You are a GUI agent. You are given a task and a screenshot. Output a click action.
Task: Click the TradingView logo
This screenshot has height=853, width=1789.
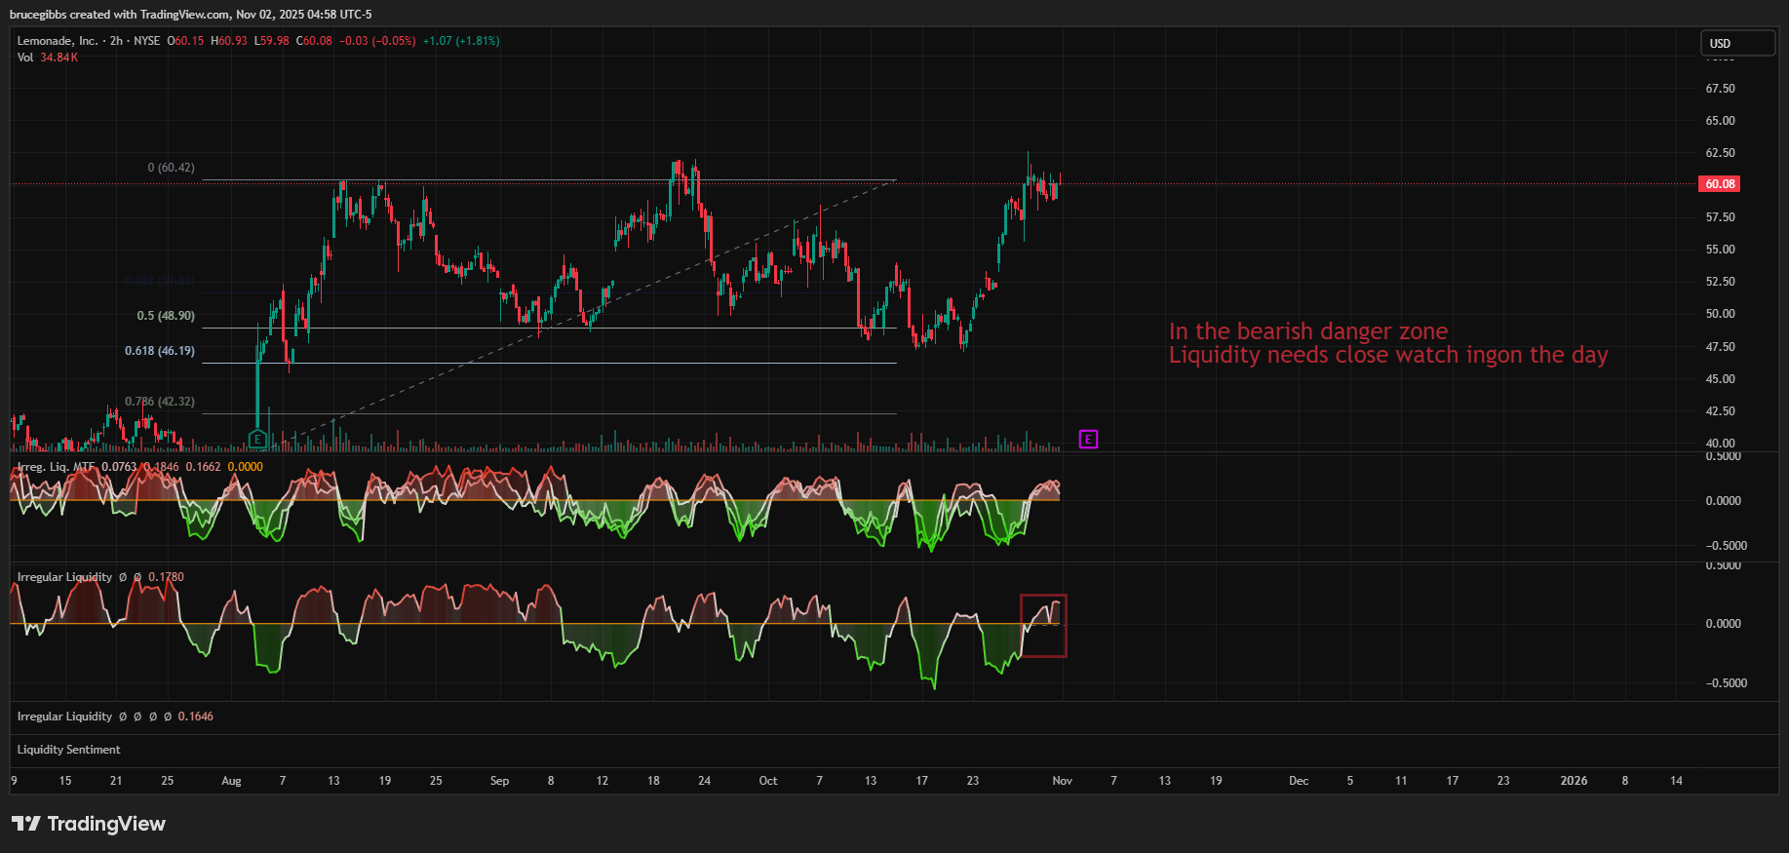pyautogui.click(x=89, y=824)
